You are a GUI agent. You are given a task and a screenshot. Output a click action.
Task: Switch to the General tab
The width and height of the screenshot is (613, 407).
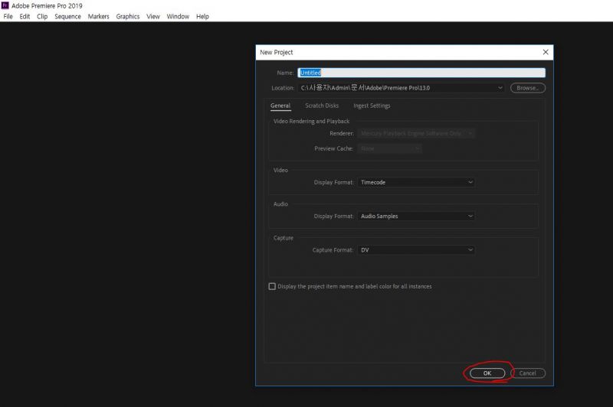tap(280, 106)
